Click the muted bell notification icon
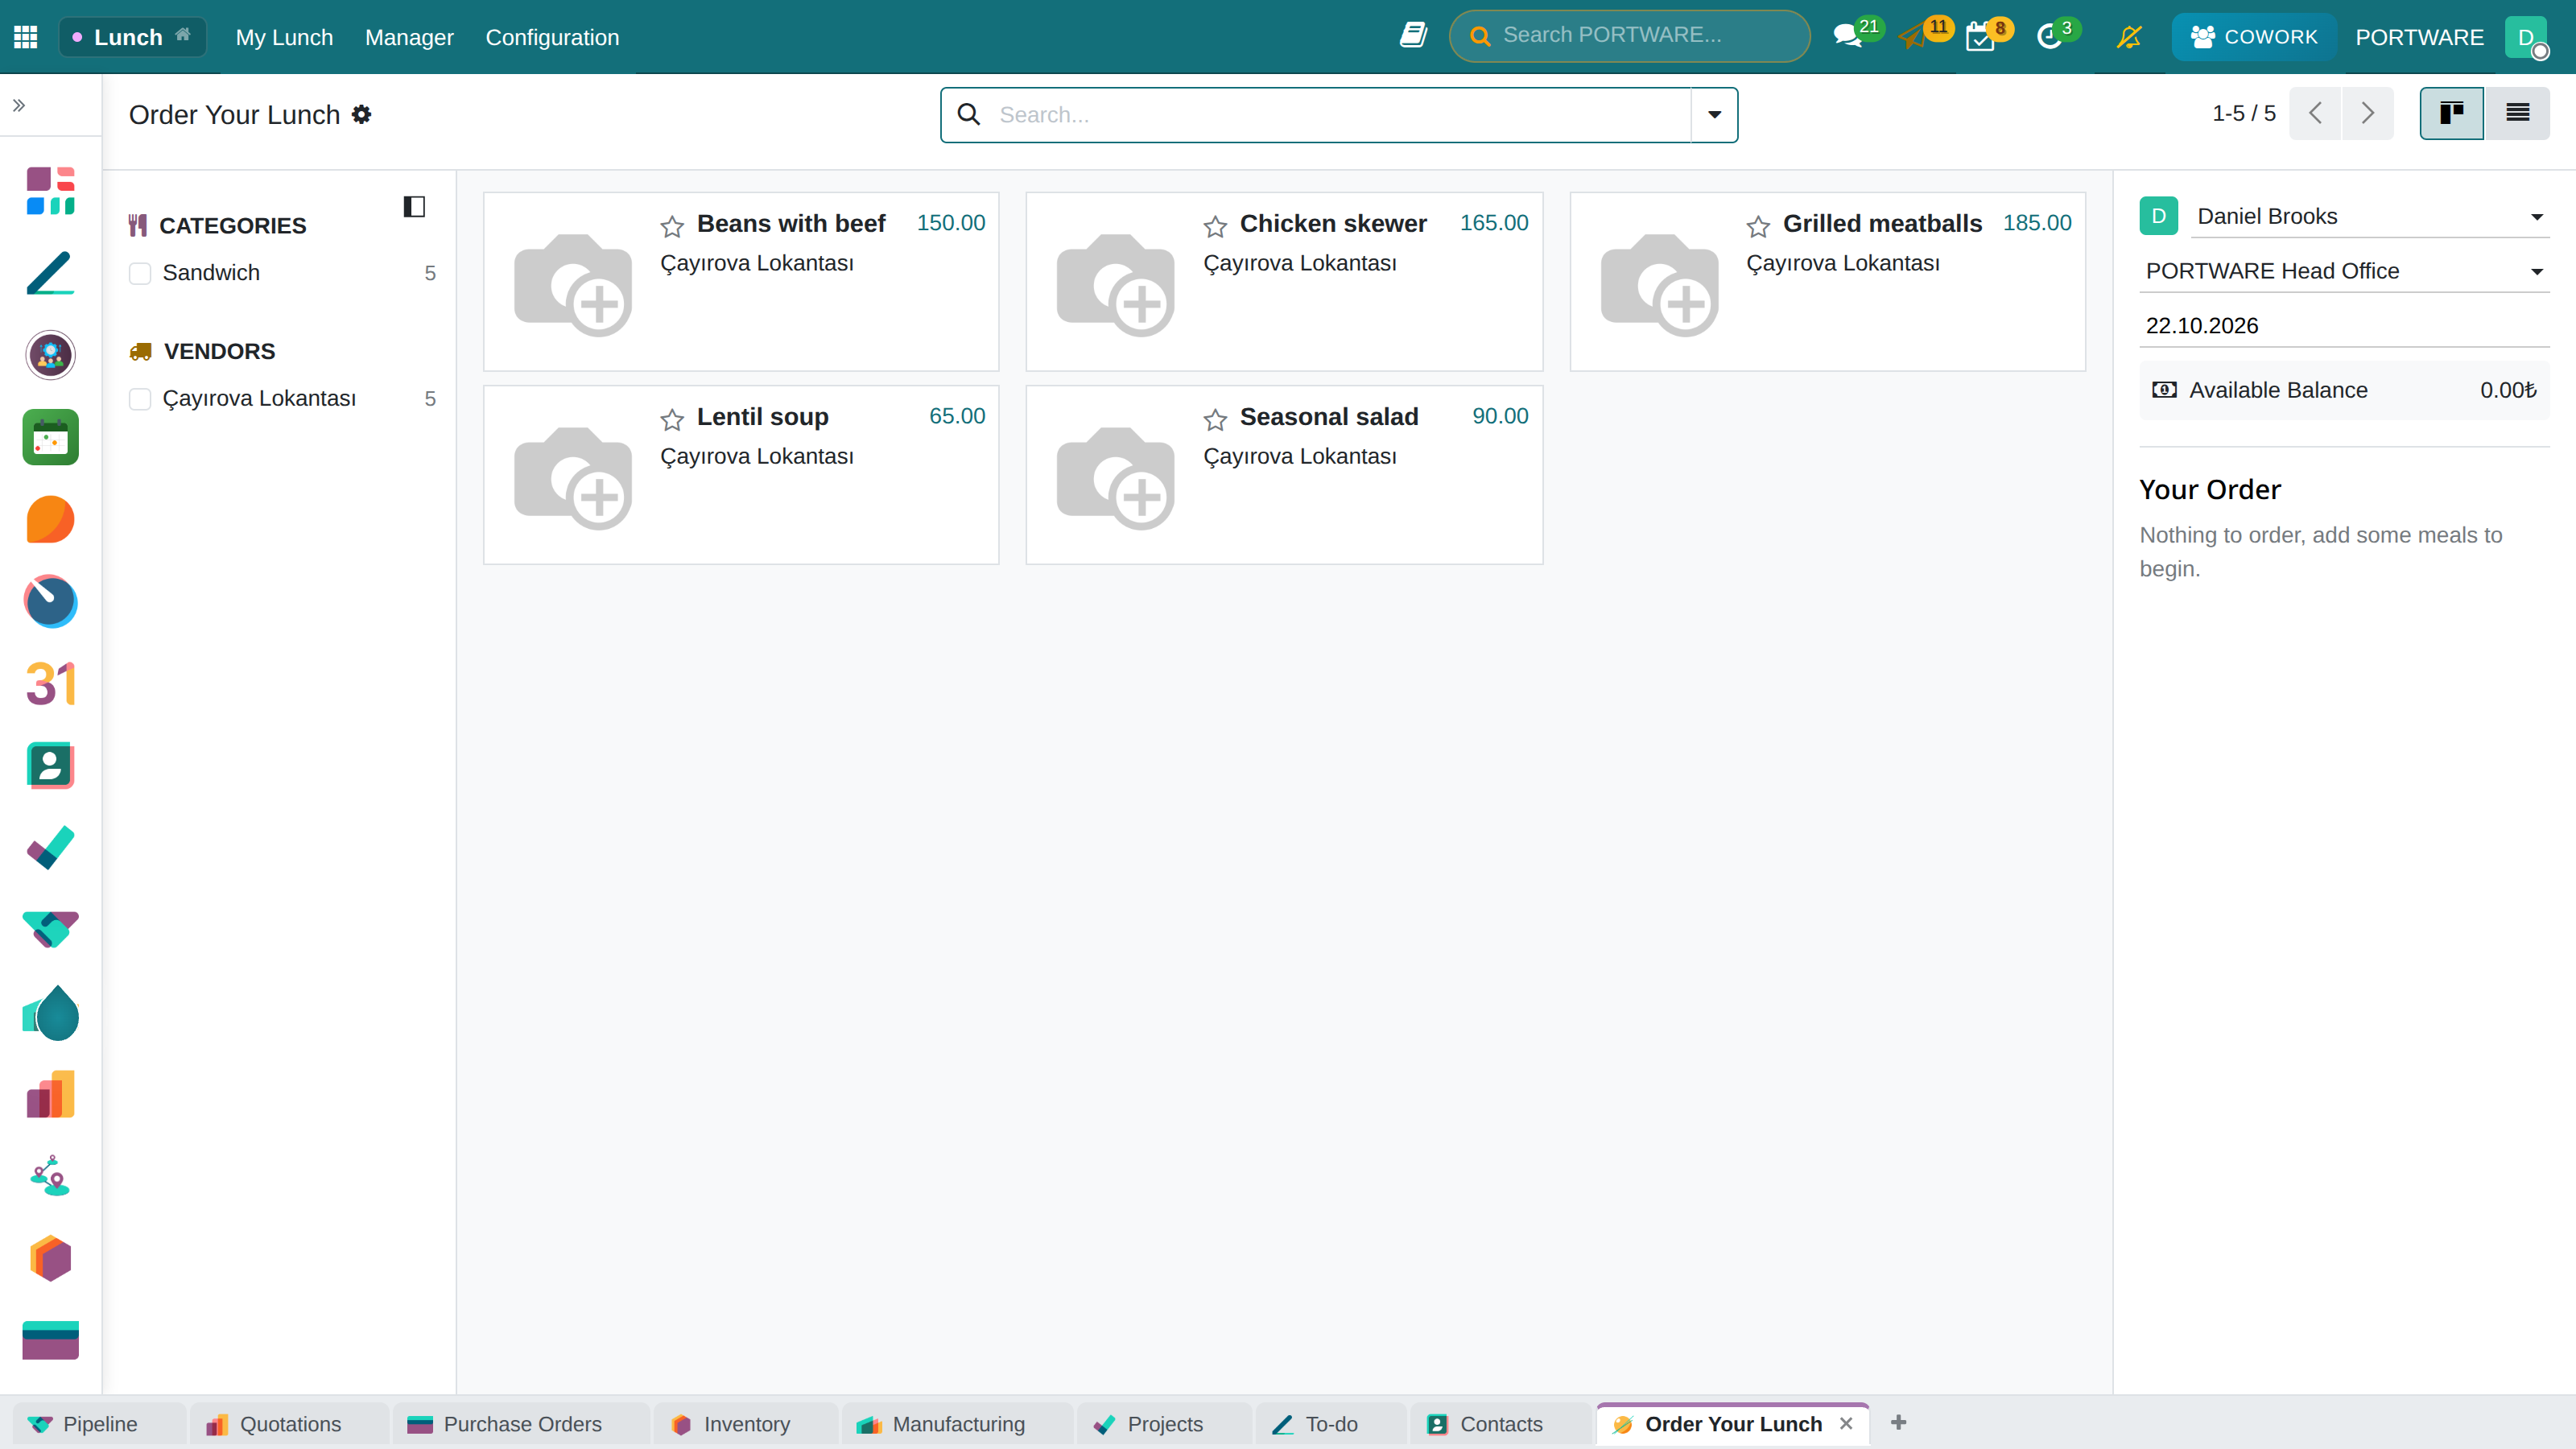 pos(2129,37)
